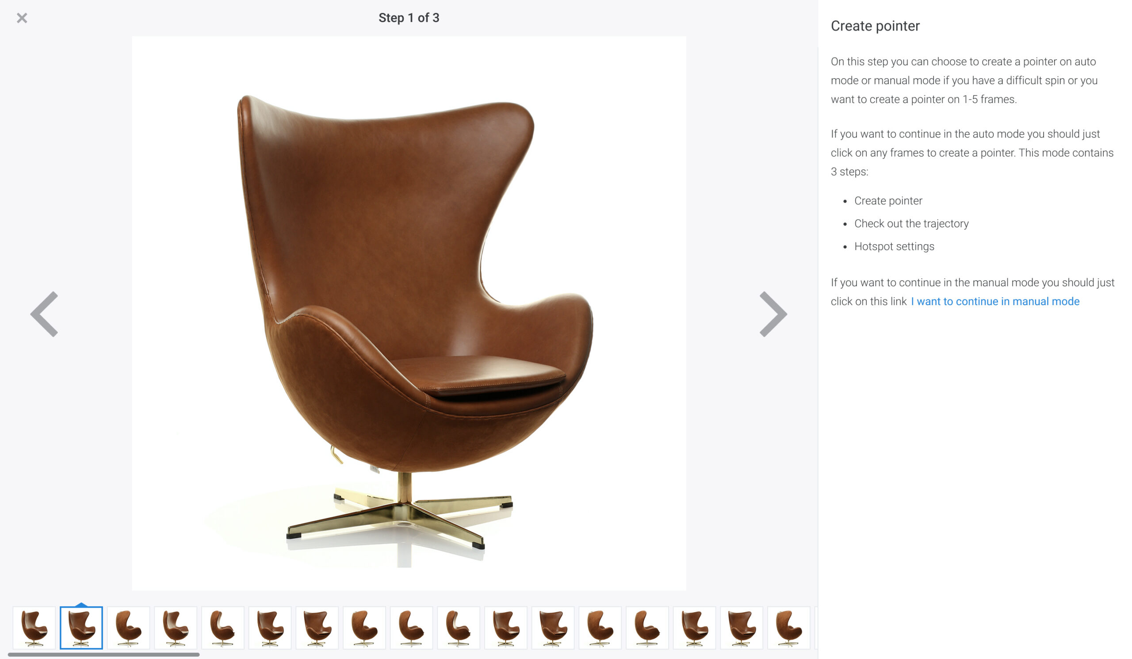Viewport: 1132px width, 659px height.
Task: Go to the previous frame arrow
Action: pyautogui.click(x=44, y=314)
